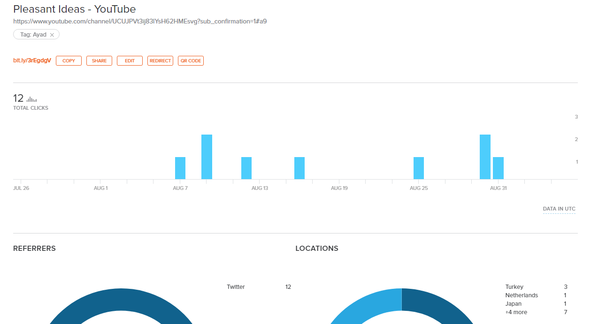This screenshot has height=324, width=591.
Task: Click the one-click bar between Aug 13 and Aug 19
Action: coord(299,168)
